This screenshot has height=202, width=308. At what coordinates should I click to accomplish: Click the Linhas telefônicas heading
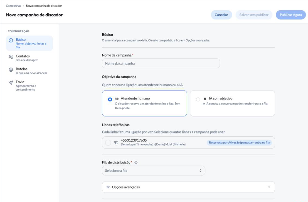click(116, 125)
